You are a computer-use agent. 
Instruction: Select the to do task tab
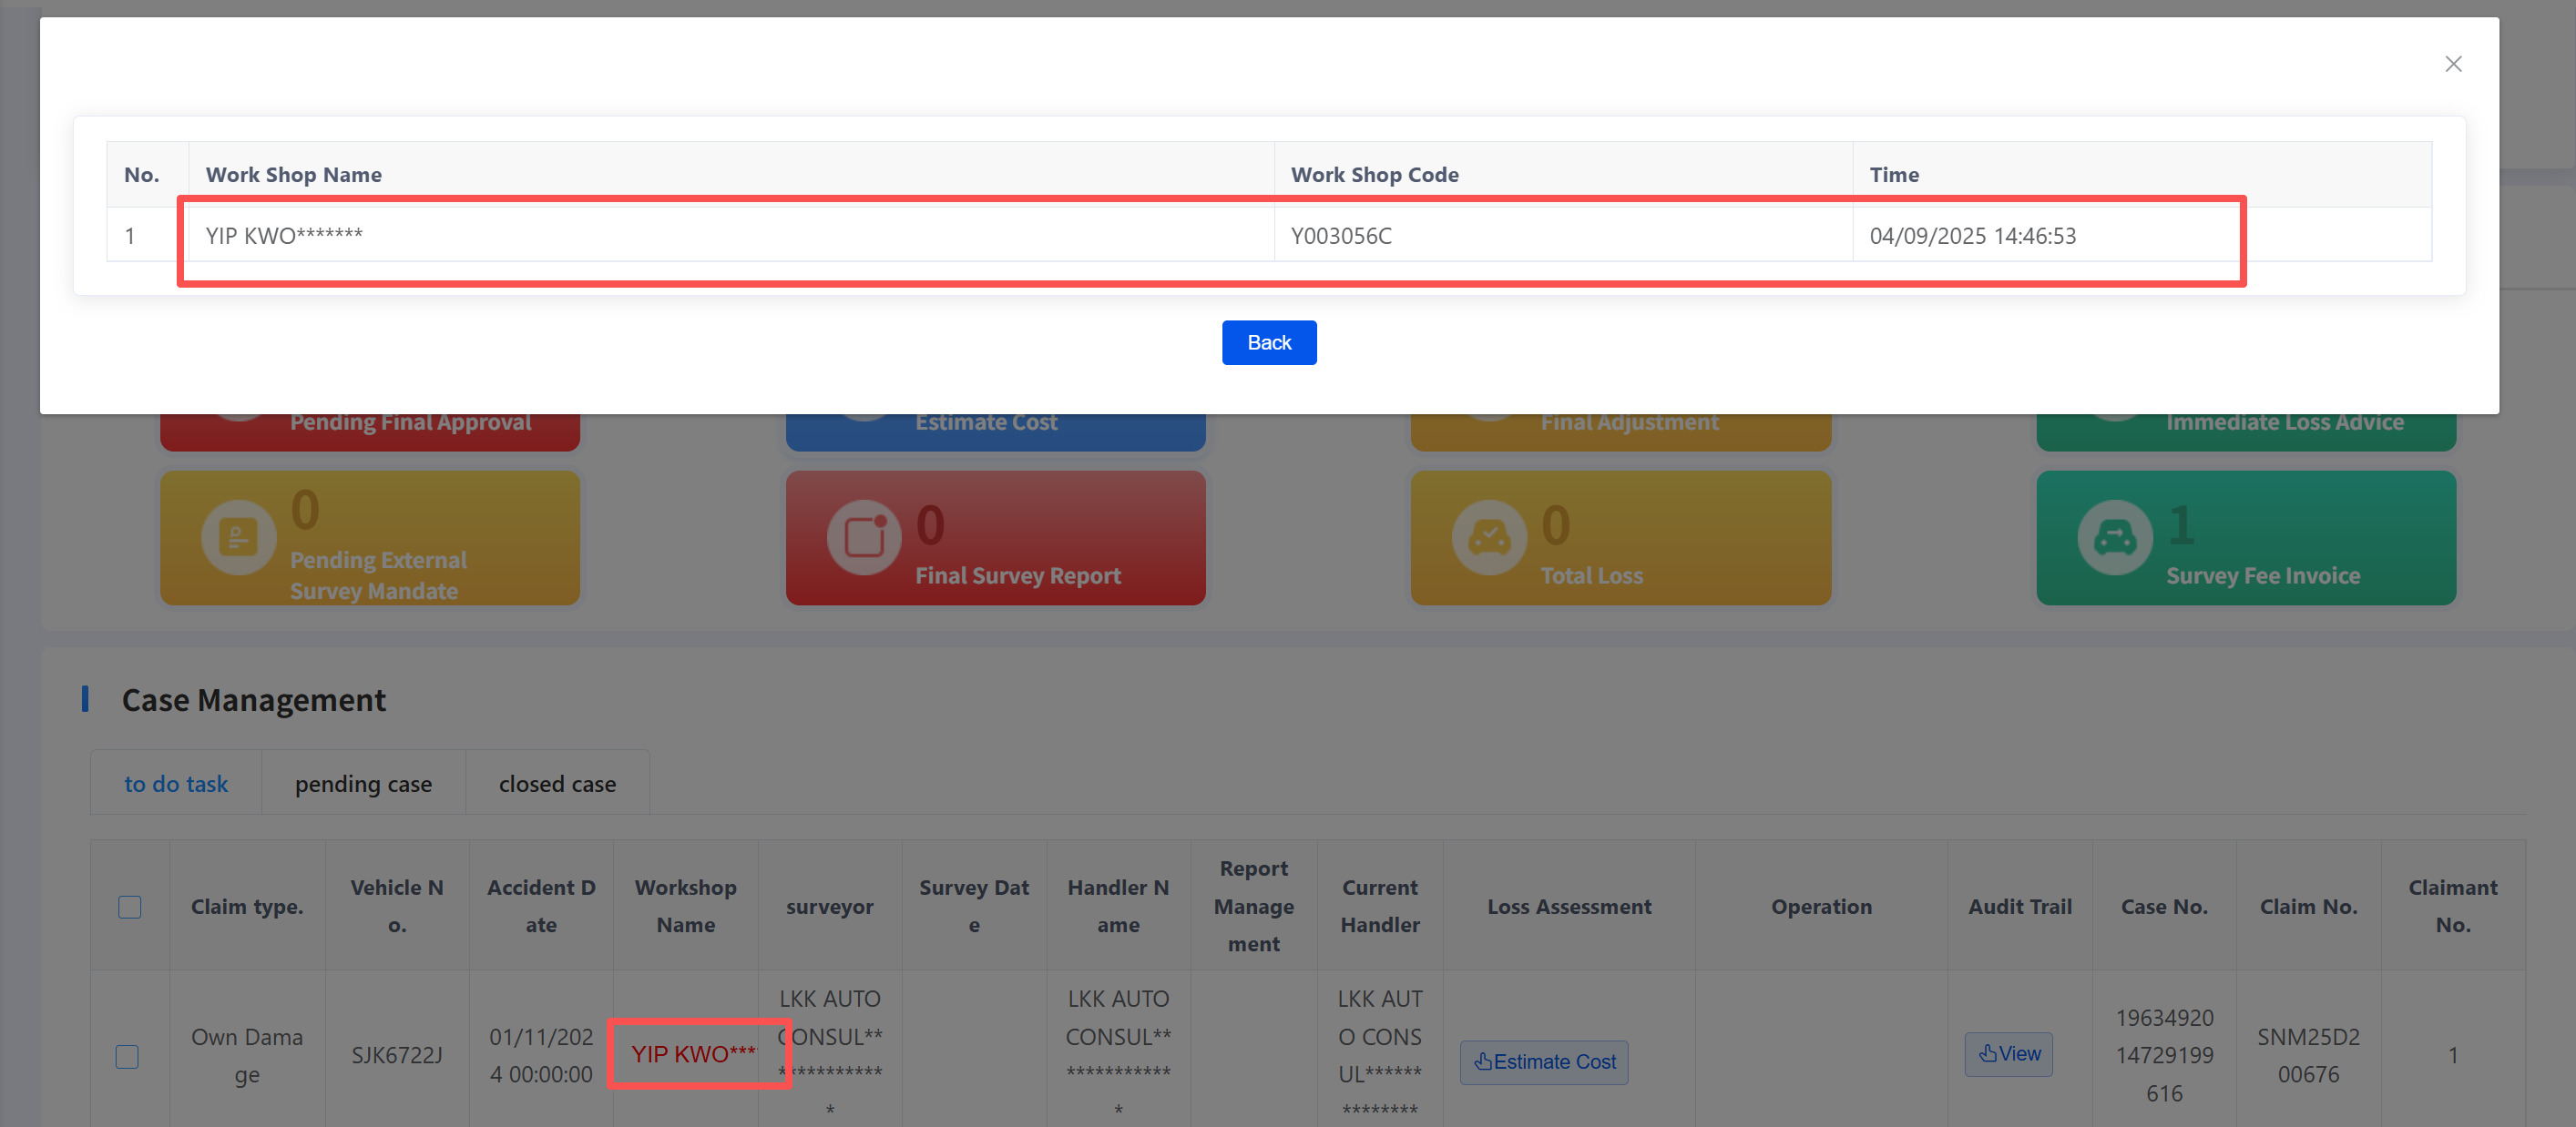(176, 785)
